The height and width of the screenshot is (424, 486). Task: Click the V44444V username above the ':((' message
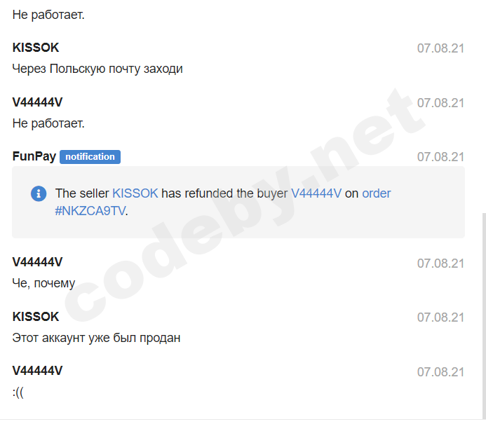37,371
